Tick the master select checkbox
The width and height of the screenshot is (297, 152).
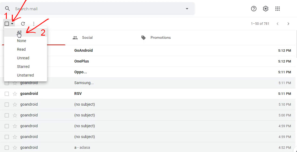point(7,24)
